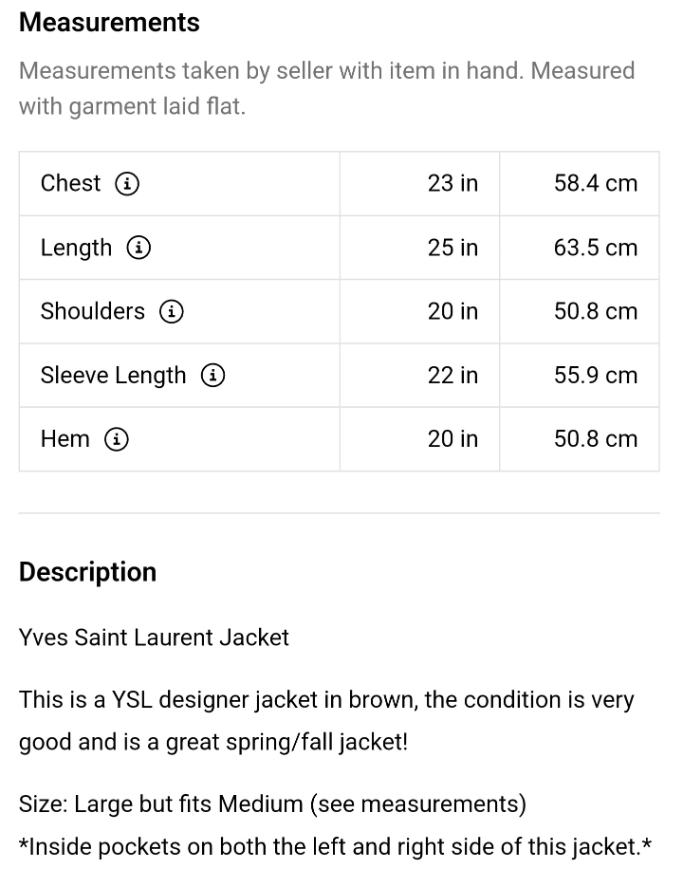This screenshot has width=683, height=887.
Task: Click the Size: Large but fits Medium line
Action: tap(272, 804)
